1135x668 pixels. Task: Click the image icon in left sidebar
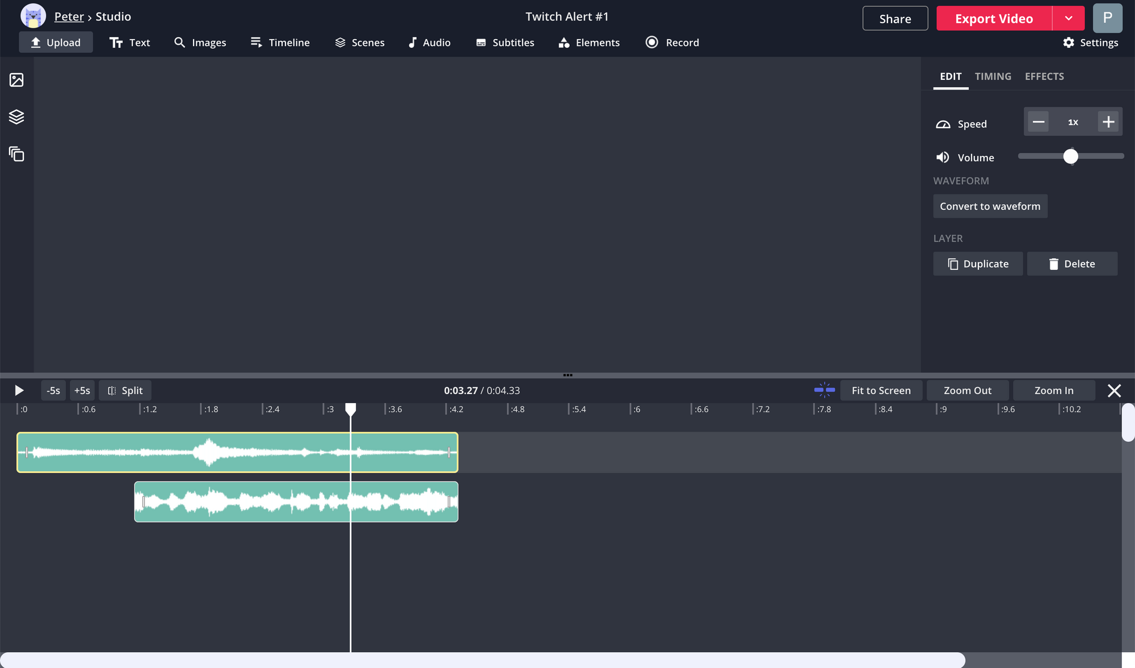[x=16, y=80]
